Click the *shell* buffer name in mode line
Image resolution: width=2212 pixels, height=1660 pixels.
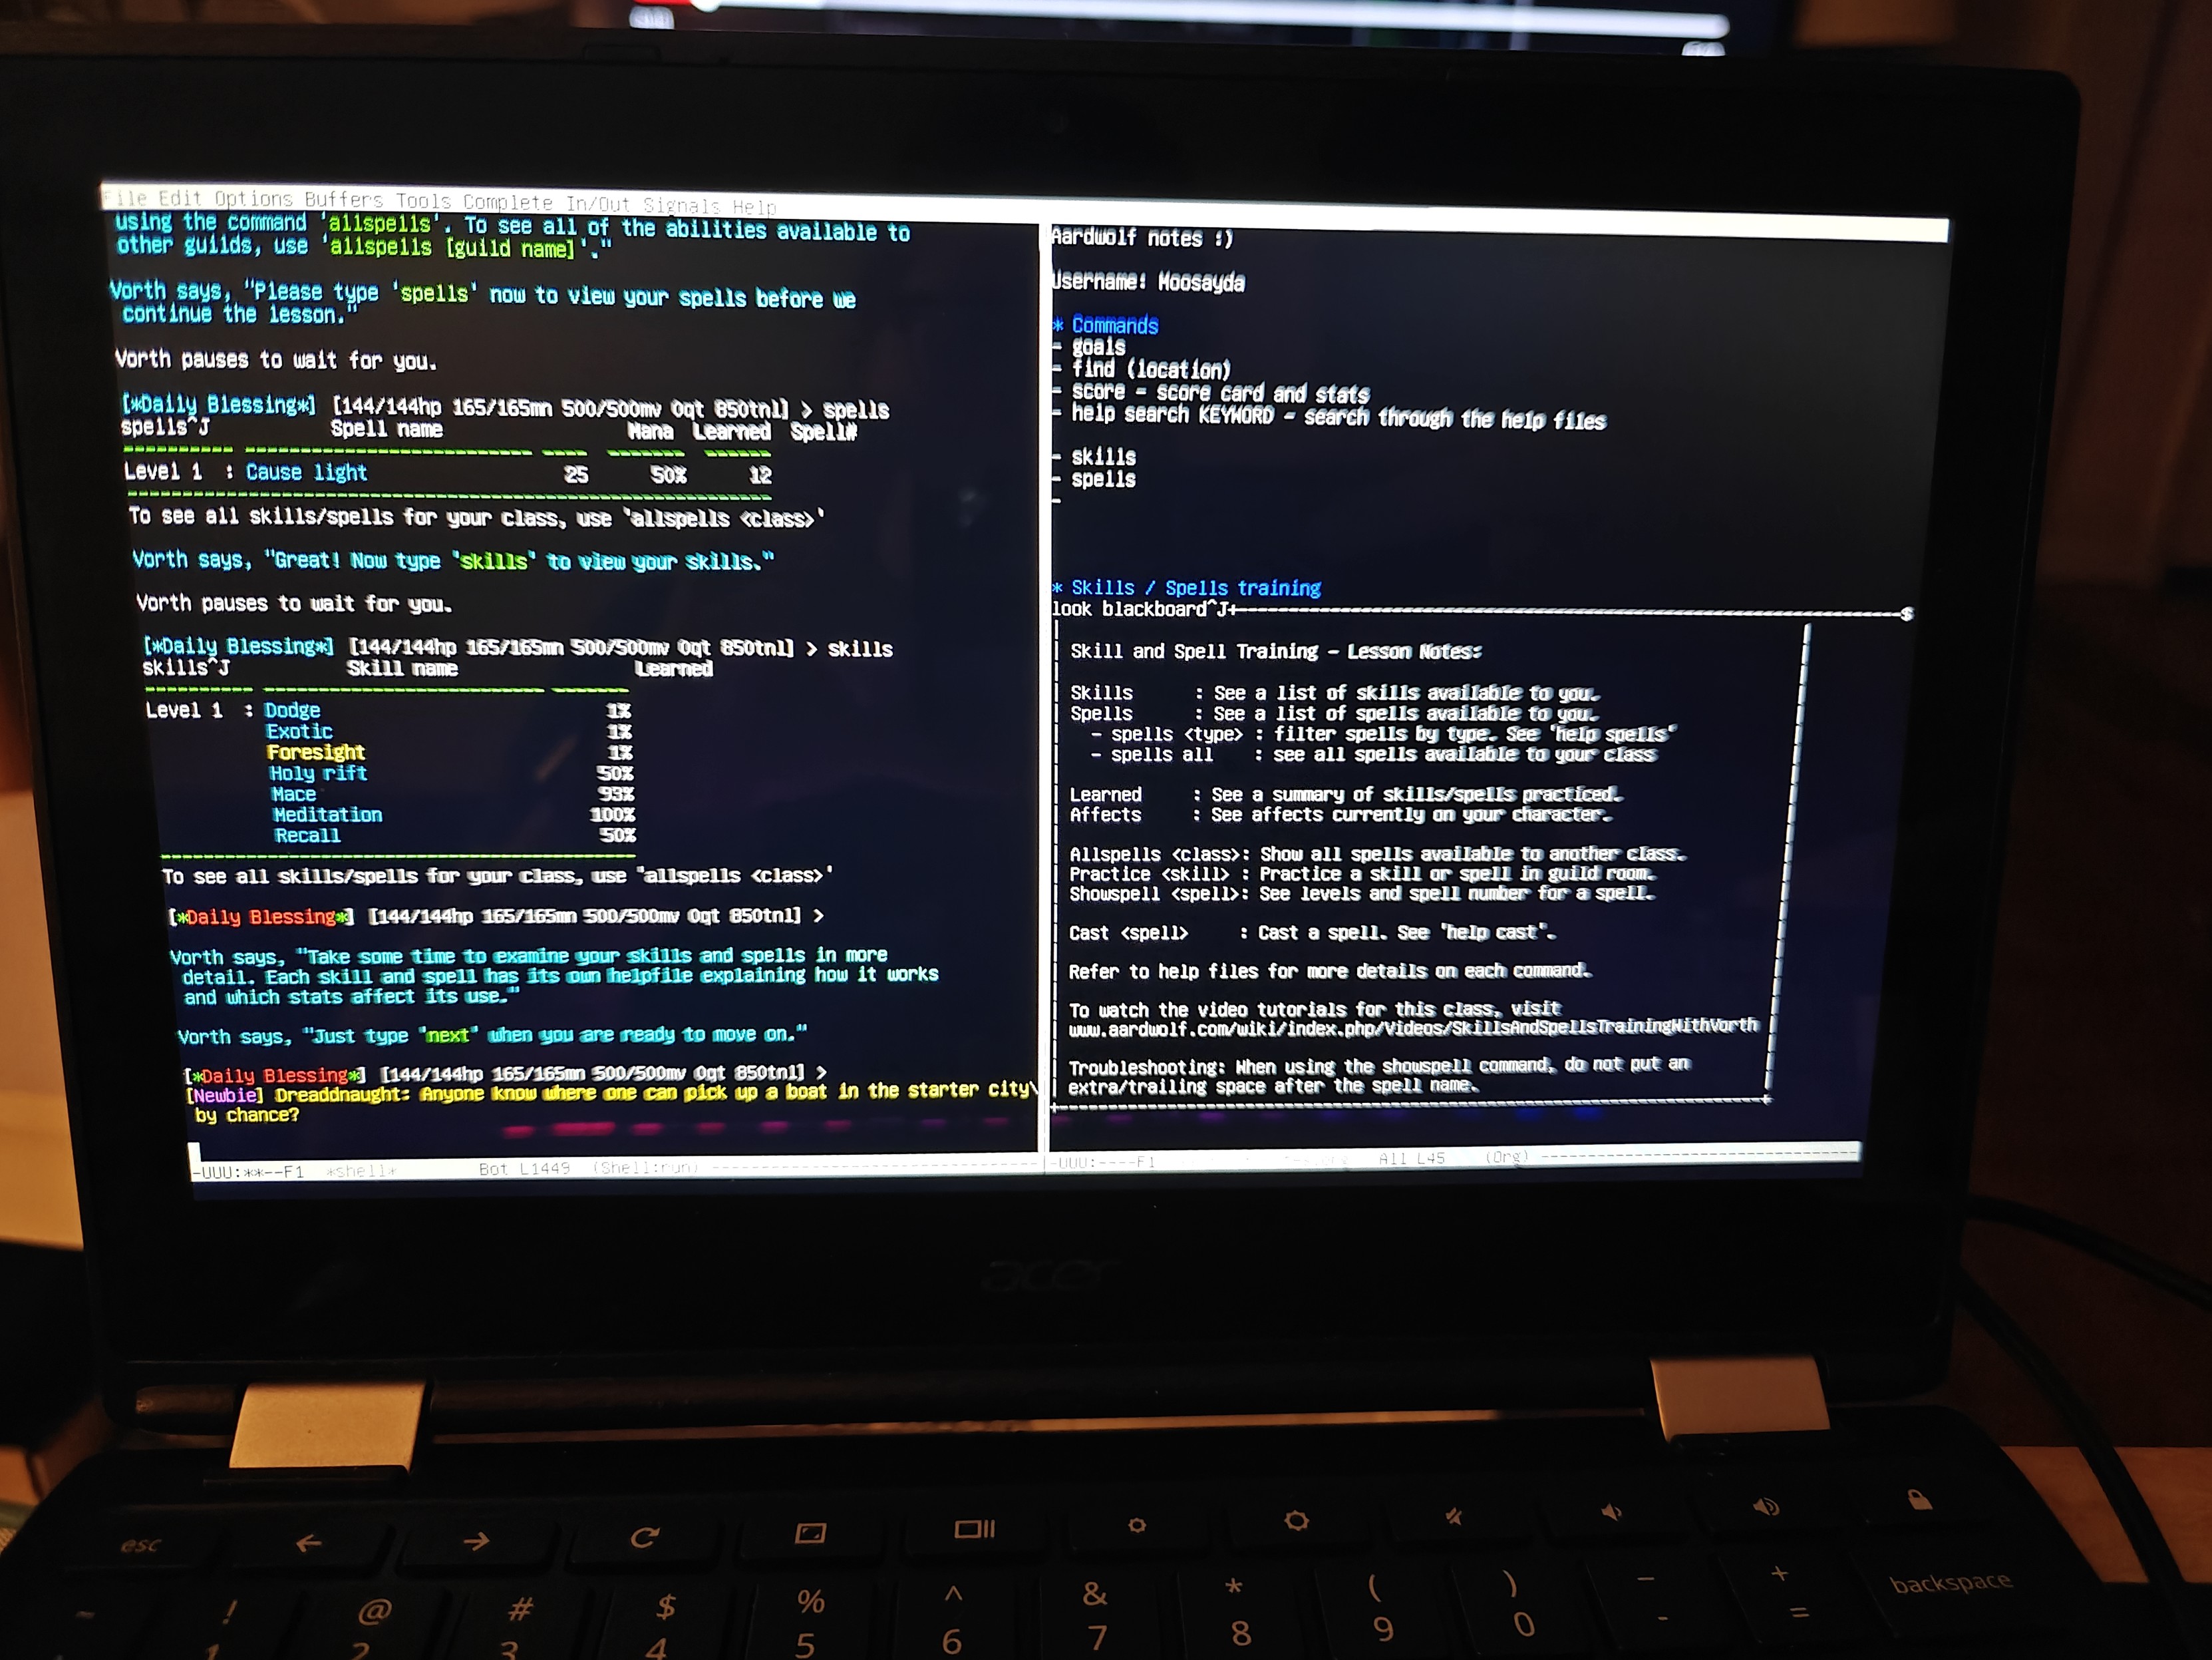click(x=361, y=1171)
